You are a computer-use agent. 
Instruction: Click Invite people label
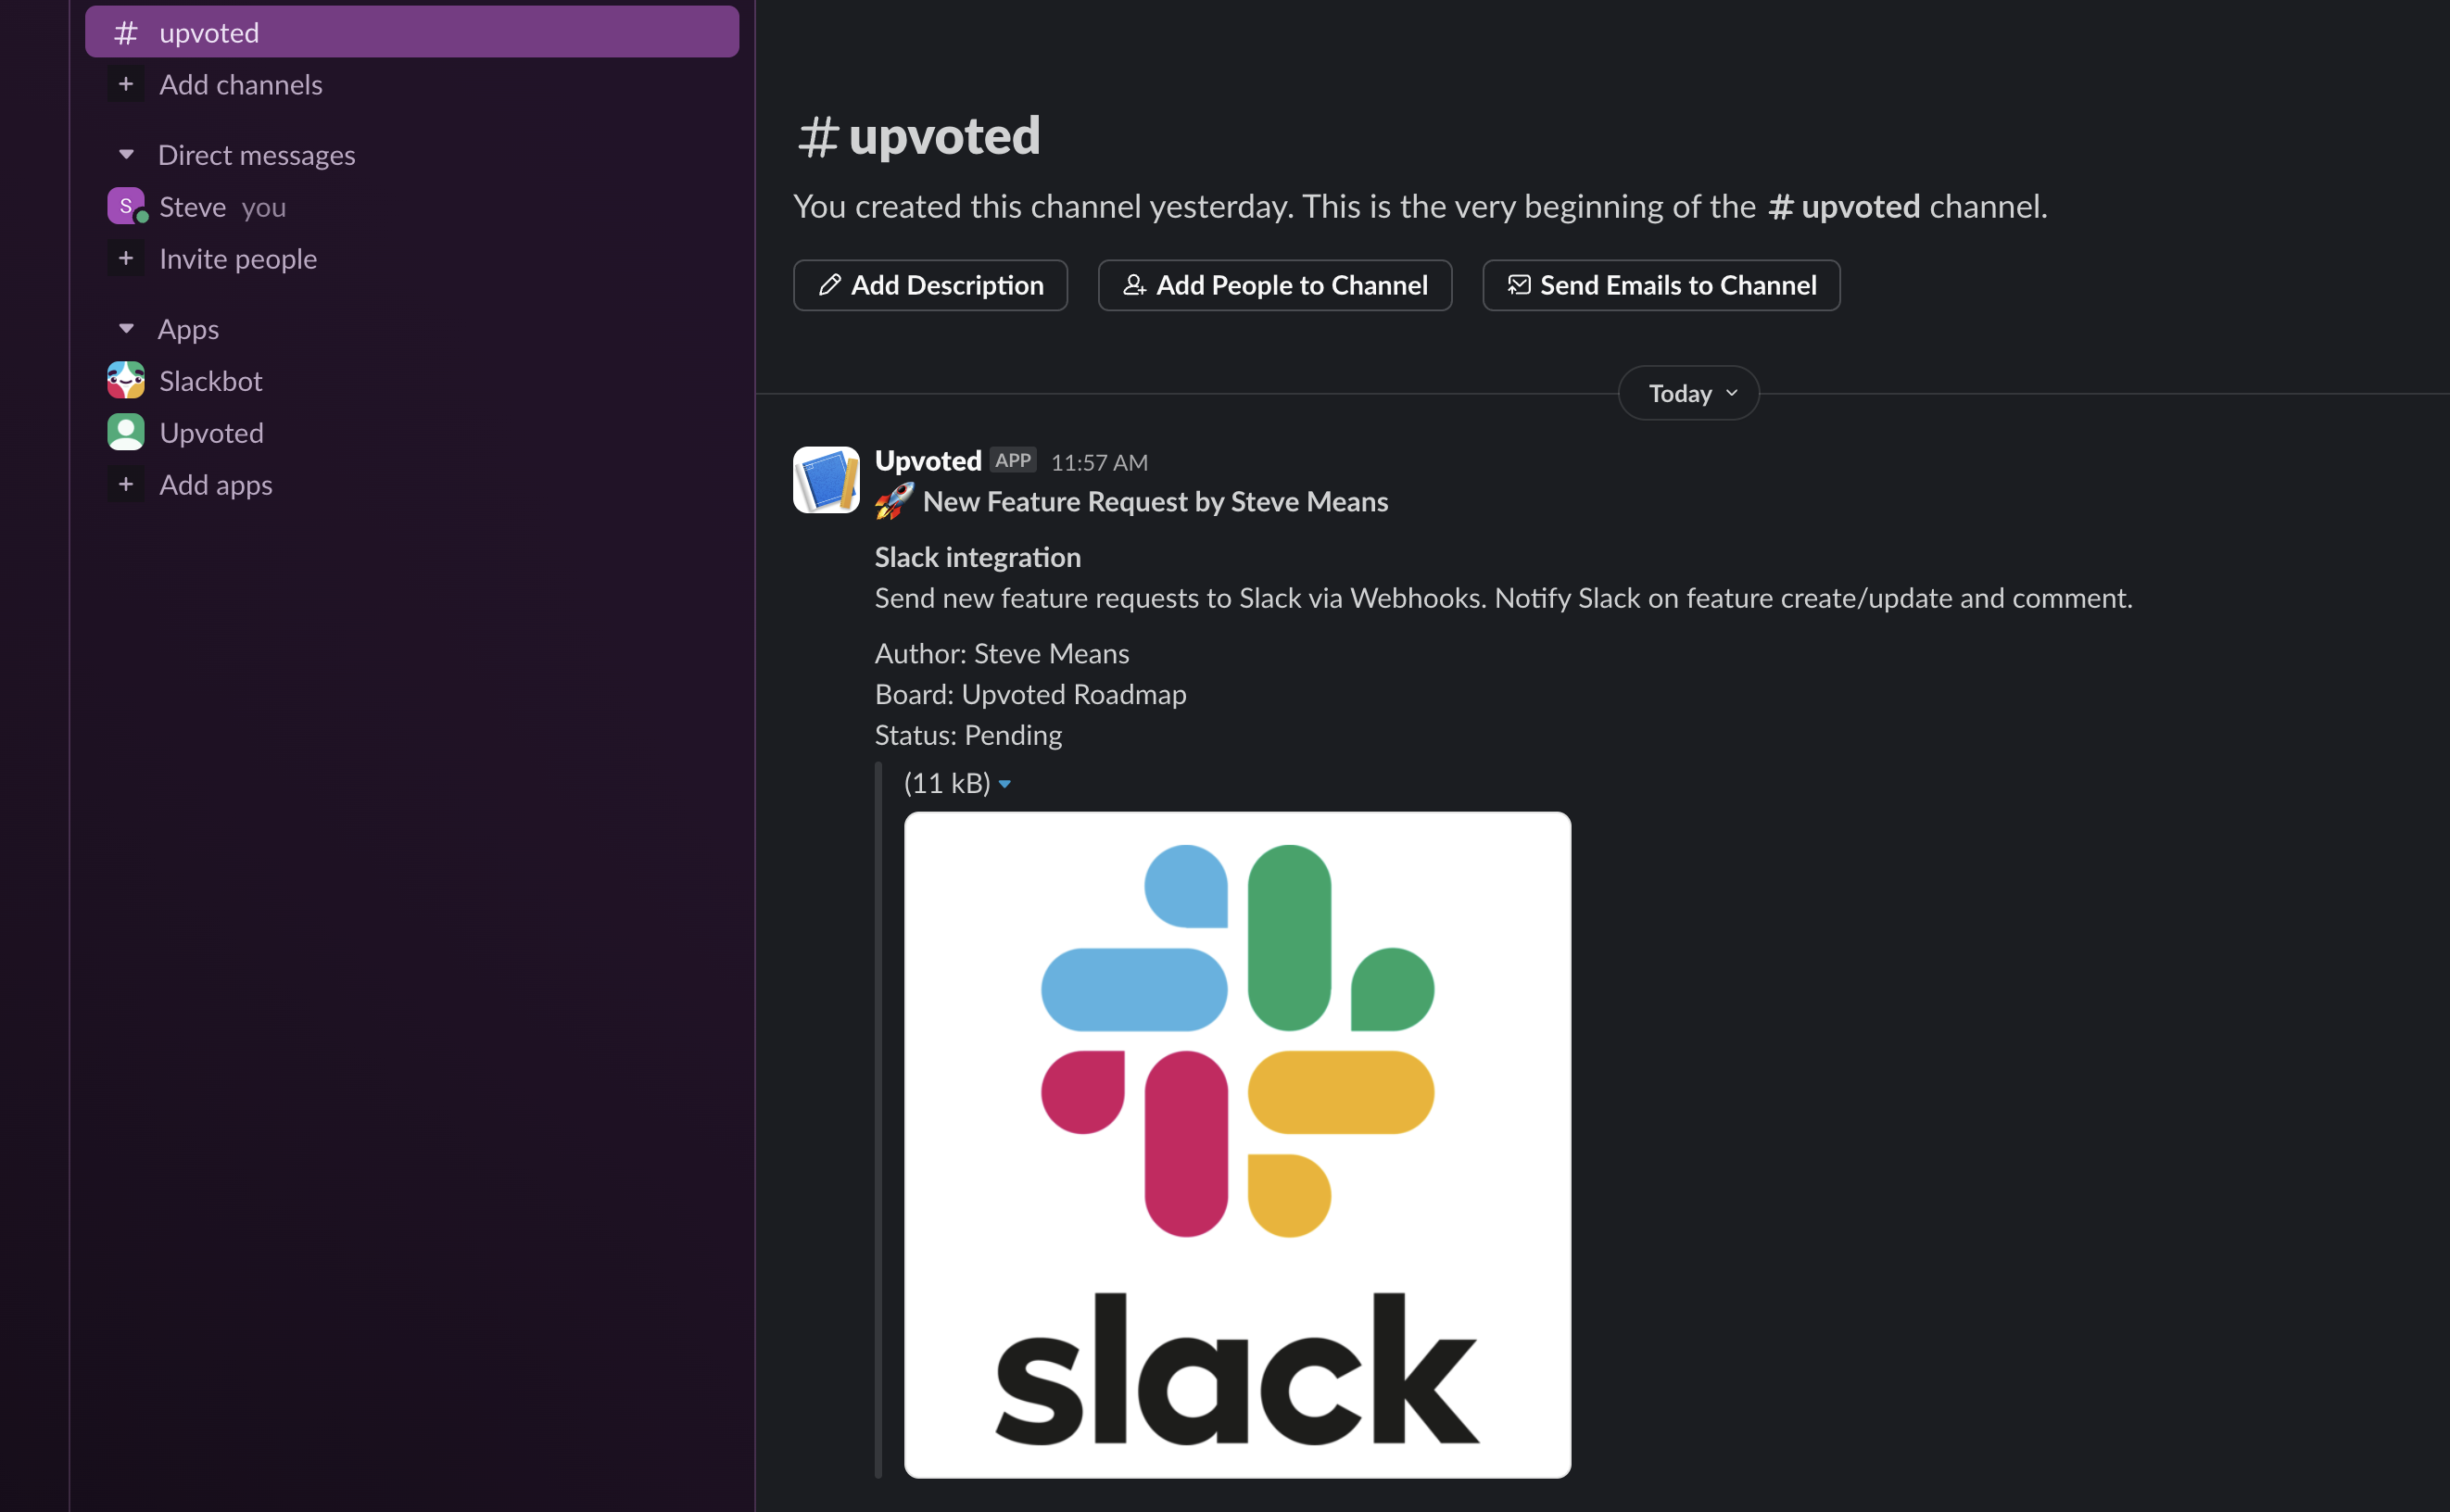(238, 259)
